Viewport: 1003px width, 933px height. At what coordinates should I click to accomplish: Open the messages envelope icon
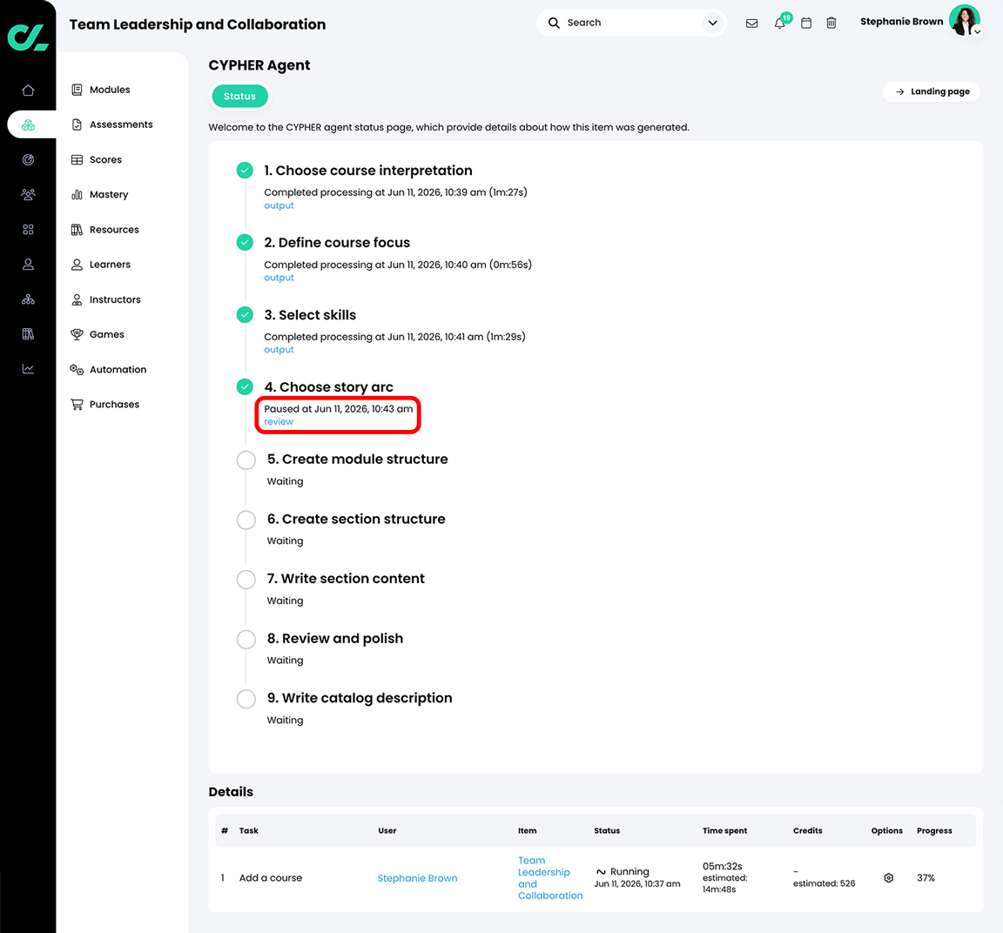[x=751, y=23]
